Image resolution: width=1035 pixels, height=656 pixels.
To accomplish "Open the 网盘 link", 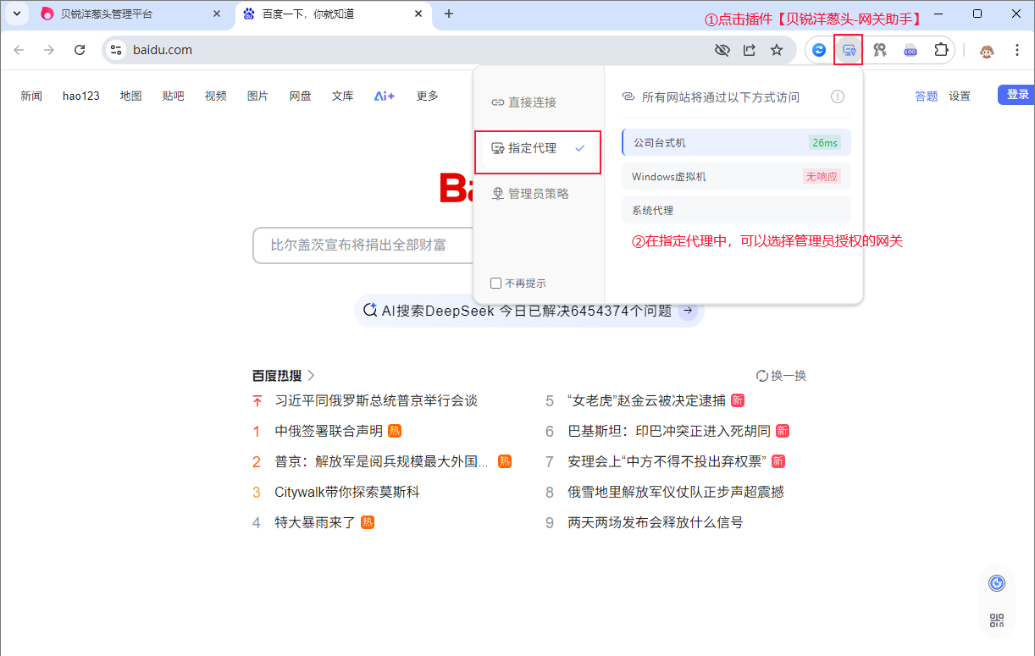I will click(x=300, y=96).
